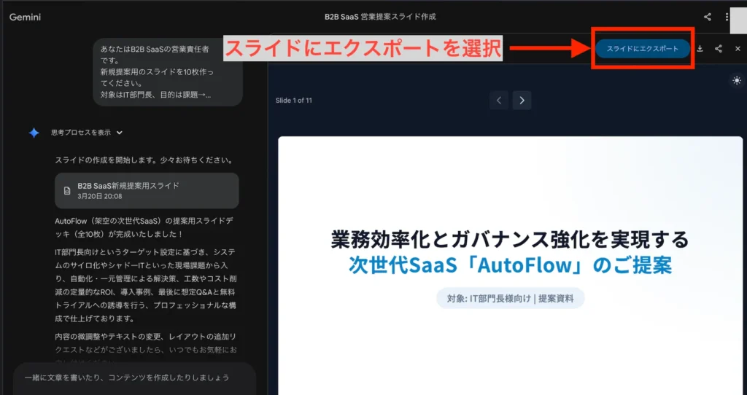Click the chat title B2B SaaS 営業提案スライド作成
The image size is (747, 395).
click(384, 17)
